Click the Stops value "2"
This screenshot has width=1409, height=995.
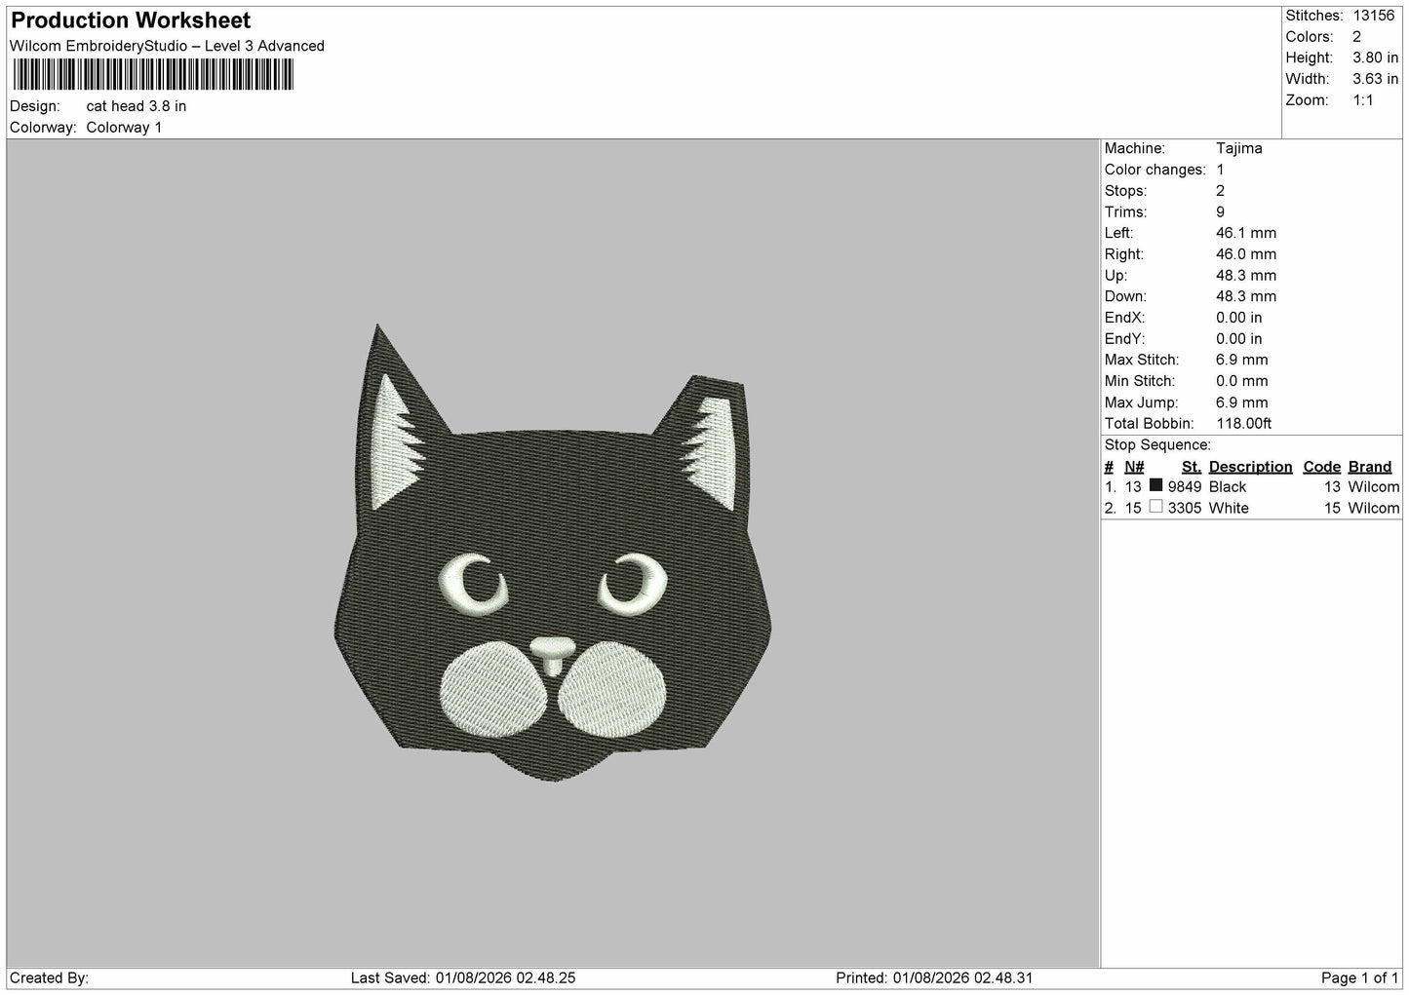1221,191
